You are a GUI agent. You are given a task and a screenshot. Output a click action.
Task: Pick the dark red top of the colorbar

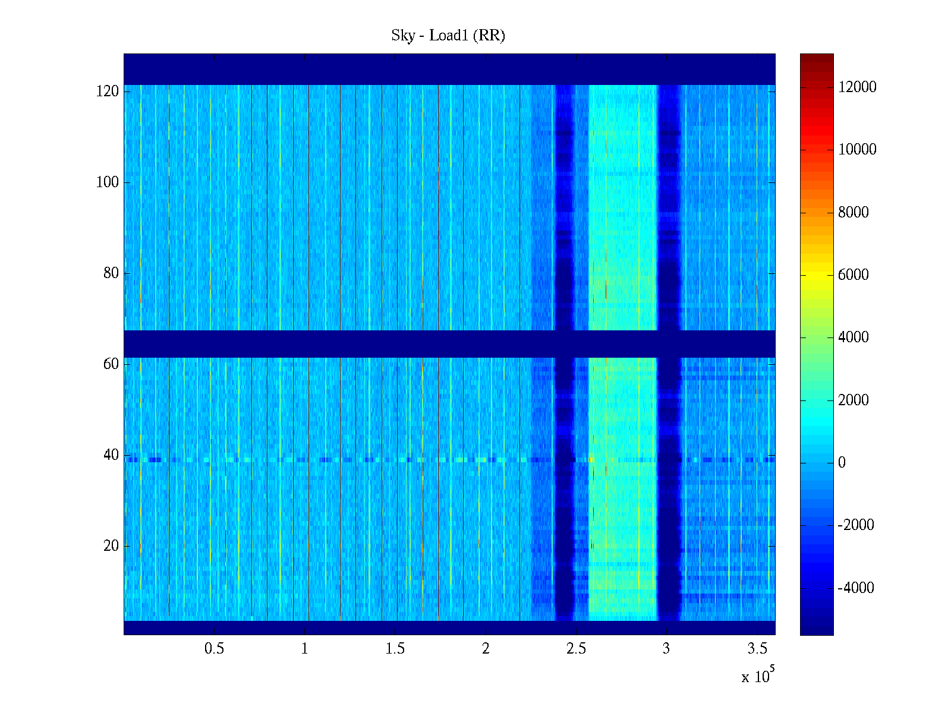817,59
